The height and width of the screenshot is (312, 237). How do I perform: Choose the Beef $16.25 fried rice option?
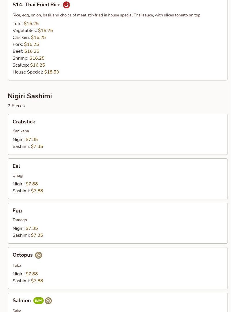26,51
